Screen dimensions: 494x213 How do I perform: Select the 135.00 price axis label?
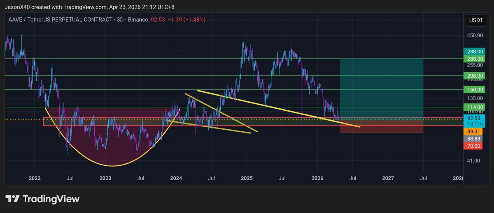[475, 98]
